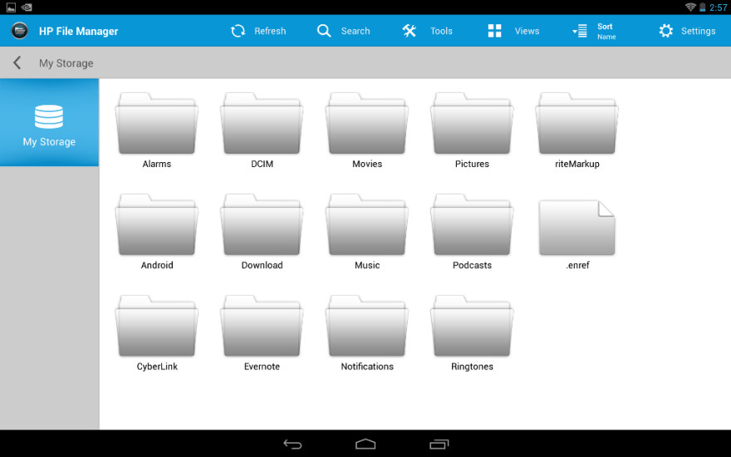
Task: Select the .enref file
Action: [576, 228]
